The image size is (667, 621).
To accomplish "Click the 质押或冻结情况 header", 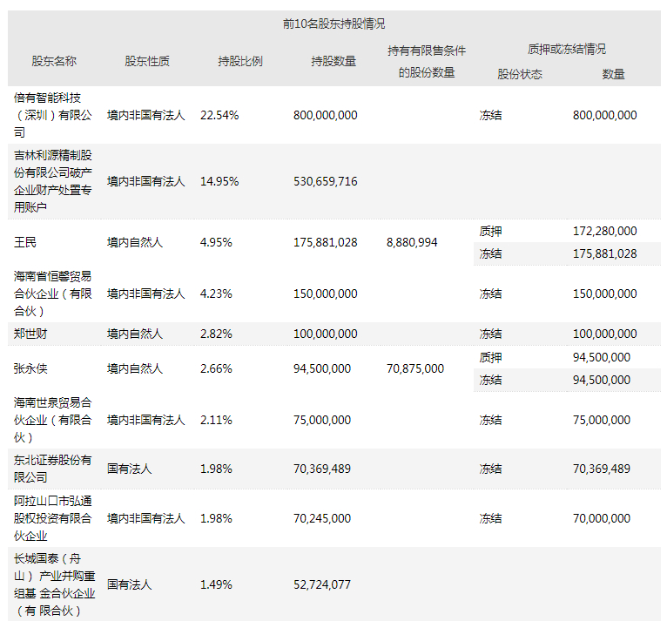I will tap(567, 50).
